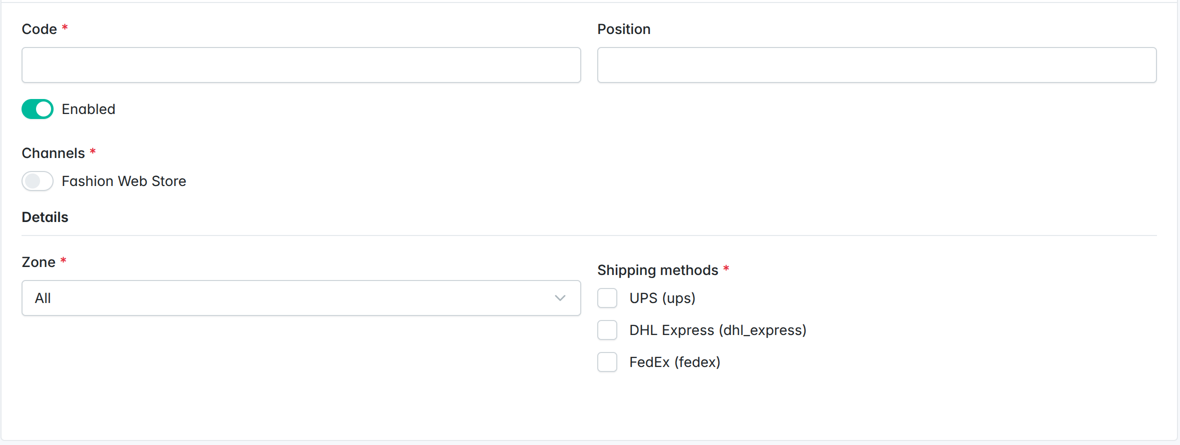Click the Code field label
This screenshot has width=1180, height=445.
(x=39, y=29)
